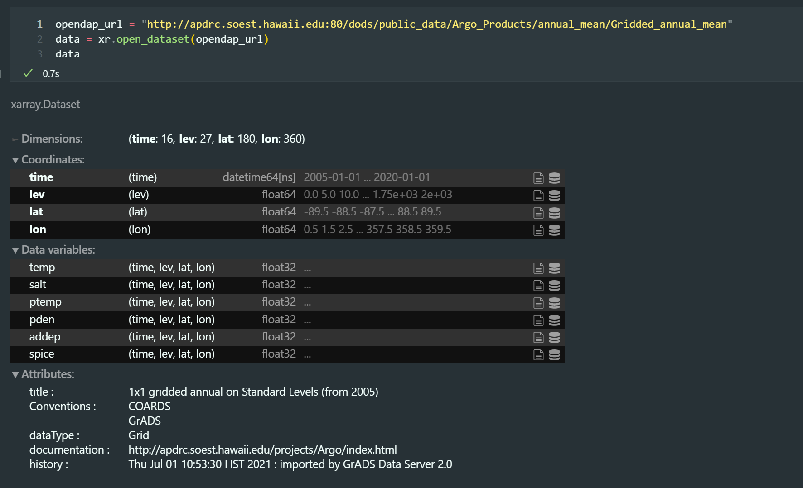Select the addep variable name
The height and width of the screenshot is (488, 803).
click(x=45, y=337)
